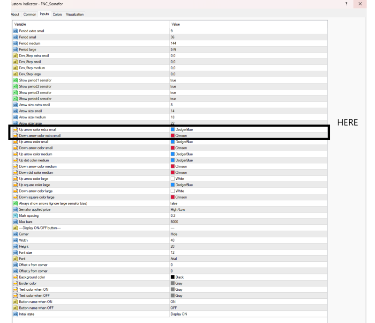Edit the Width value 40
Screen dimensions: 375x323
(172, 240)
